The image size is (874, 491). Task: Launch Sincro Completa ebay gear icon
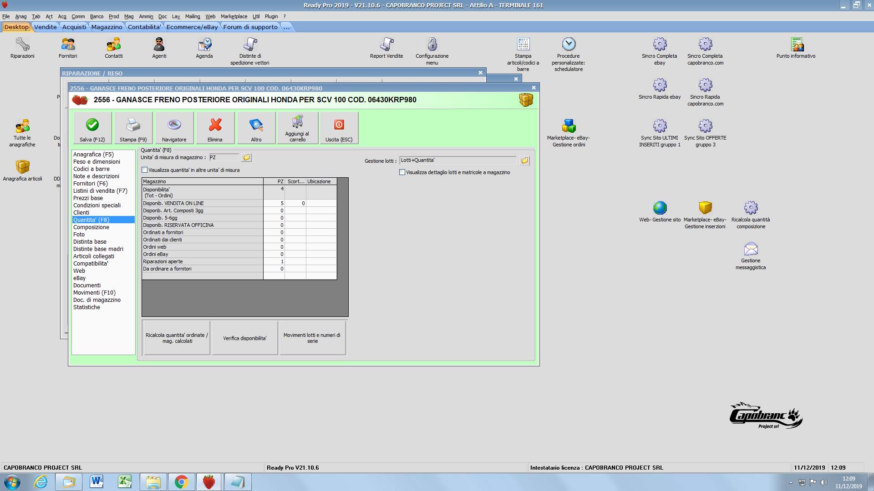point(660,51)
